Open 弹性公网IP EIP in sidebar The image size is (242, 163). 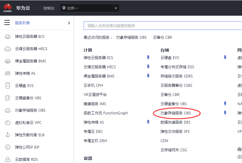point(27,147)
